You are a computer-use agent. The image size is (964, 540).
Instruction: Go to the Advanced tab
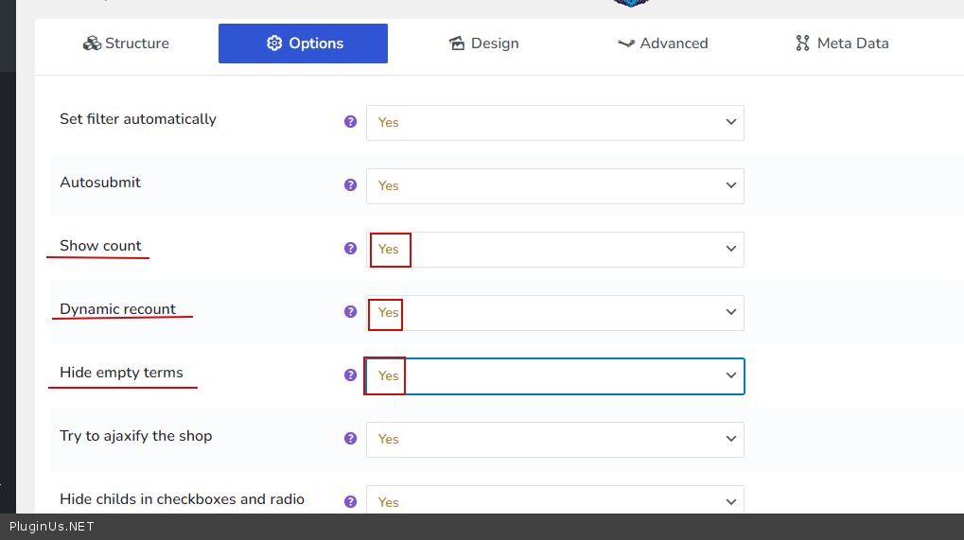[x=662, y=44]
